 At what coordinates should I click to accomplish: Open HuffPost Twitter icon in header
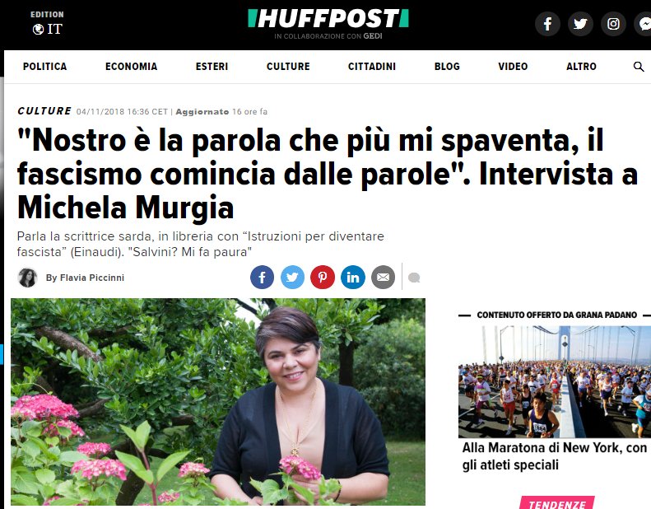tap(580, 24)
